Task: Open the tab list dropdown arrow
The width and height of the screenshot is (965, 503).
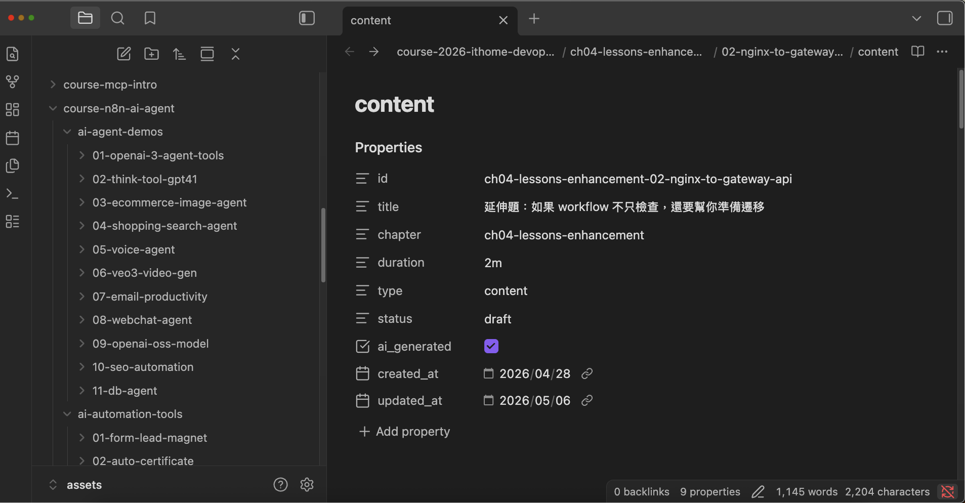Action: pyautogui.click(x=916, y=19)
